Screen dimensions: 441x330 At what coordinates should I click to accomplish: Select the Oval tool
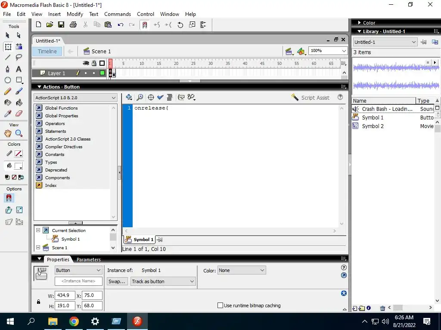click(x=8, y=80)
